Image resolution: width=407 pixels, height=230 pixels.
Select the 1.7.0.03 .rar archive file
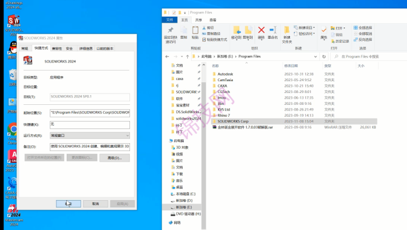pos(245,127)
